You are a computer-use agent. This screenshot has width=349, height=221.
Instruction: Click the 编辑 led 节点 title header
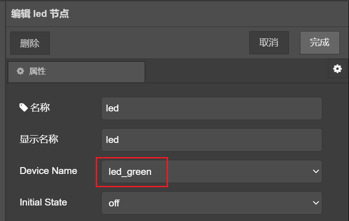click(40, 14)
